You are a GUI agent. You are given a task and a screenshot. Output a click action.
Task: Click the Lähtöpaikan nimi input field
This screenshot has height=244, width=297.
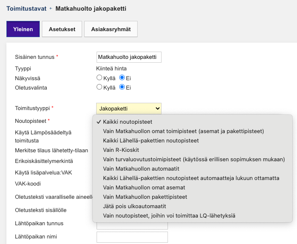[x=132, y=237]
